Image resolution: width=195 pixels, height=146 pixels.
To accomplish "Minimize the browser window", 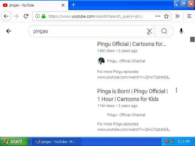I will pos(177,4).
